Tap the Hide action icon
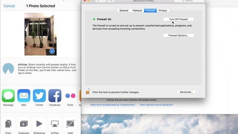Image resolution: width=238 pixels, height=134 pixels. point(70,124)
